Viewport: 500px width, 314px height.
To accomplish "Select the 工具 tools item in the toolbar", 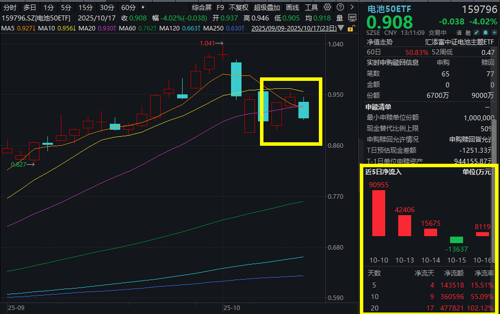I will pyautogui.click(x=310, y=7).
